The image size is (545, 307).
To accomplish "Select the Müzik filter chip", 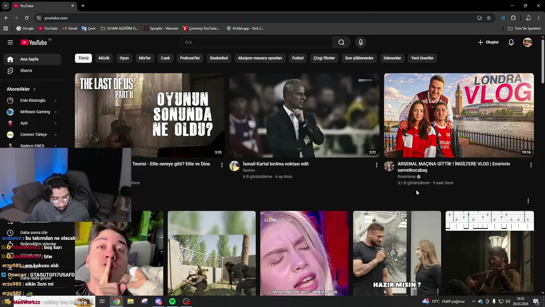I will (104, 58).
